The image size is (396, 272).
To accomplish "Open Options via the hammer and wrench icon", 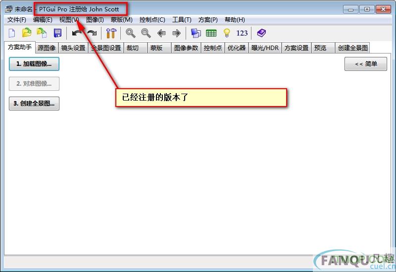I will pyautogui.click(x=111, y=33).
